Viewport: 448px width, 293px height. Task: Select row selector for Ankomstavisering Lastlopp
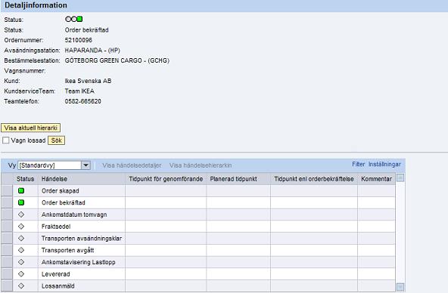tap(7, 262)
